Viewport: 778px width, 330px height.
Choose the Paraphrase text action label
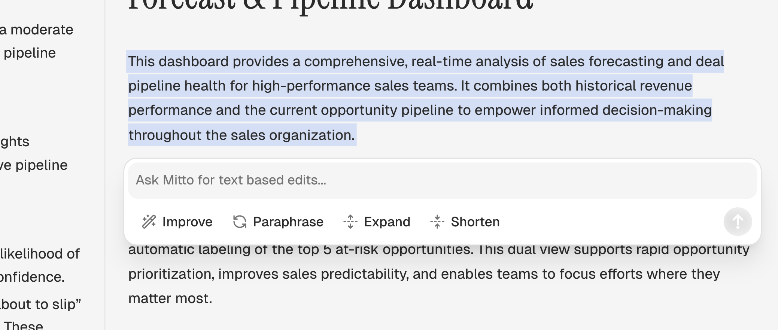pyautogui.click(x=288, y=222)
